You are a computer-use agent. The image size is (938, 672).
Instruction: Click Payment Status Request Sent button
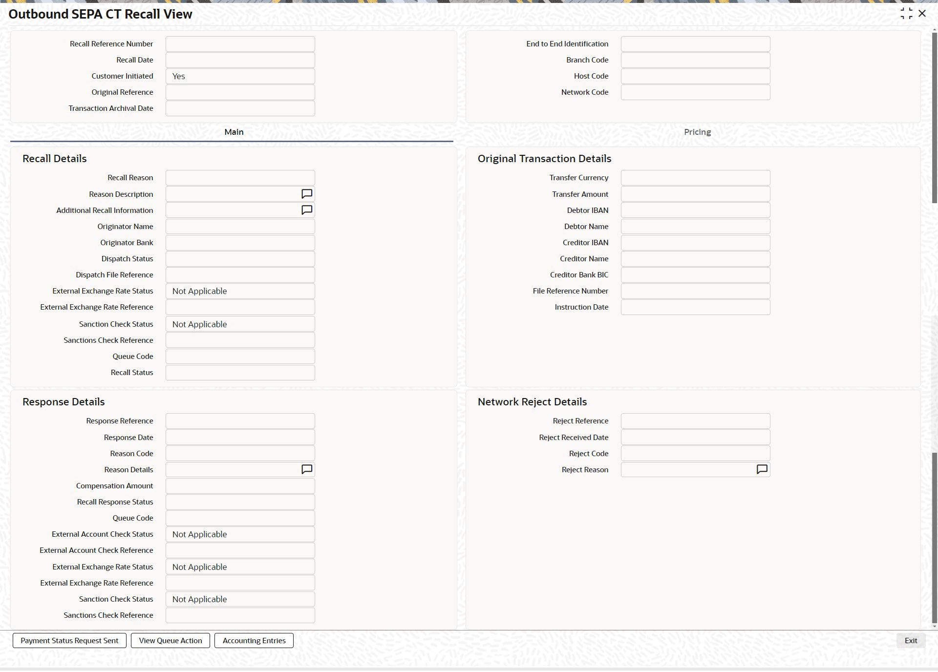tap(69, 640)
